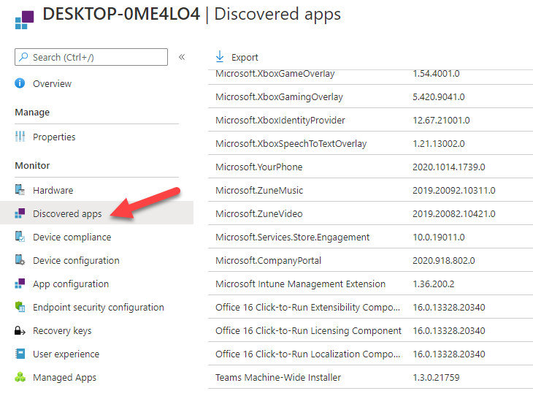Click version 1.21.13002.0 cell

pyautogui.click(x=439, y=143)
